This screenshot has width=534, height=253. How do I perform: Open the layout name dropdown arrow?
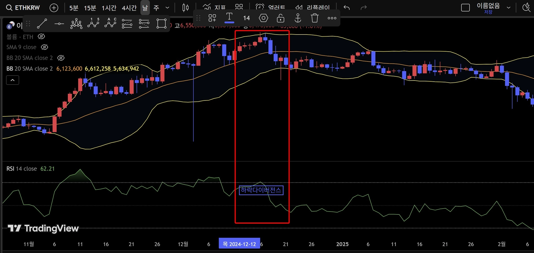pos(508,7)
